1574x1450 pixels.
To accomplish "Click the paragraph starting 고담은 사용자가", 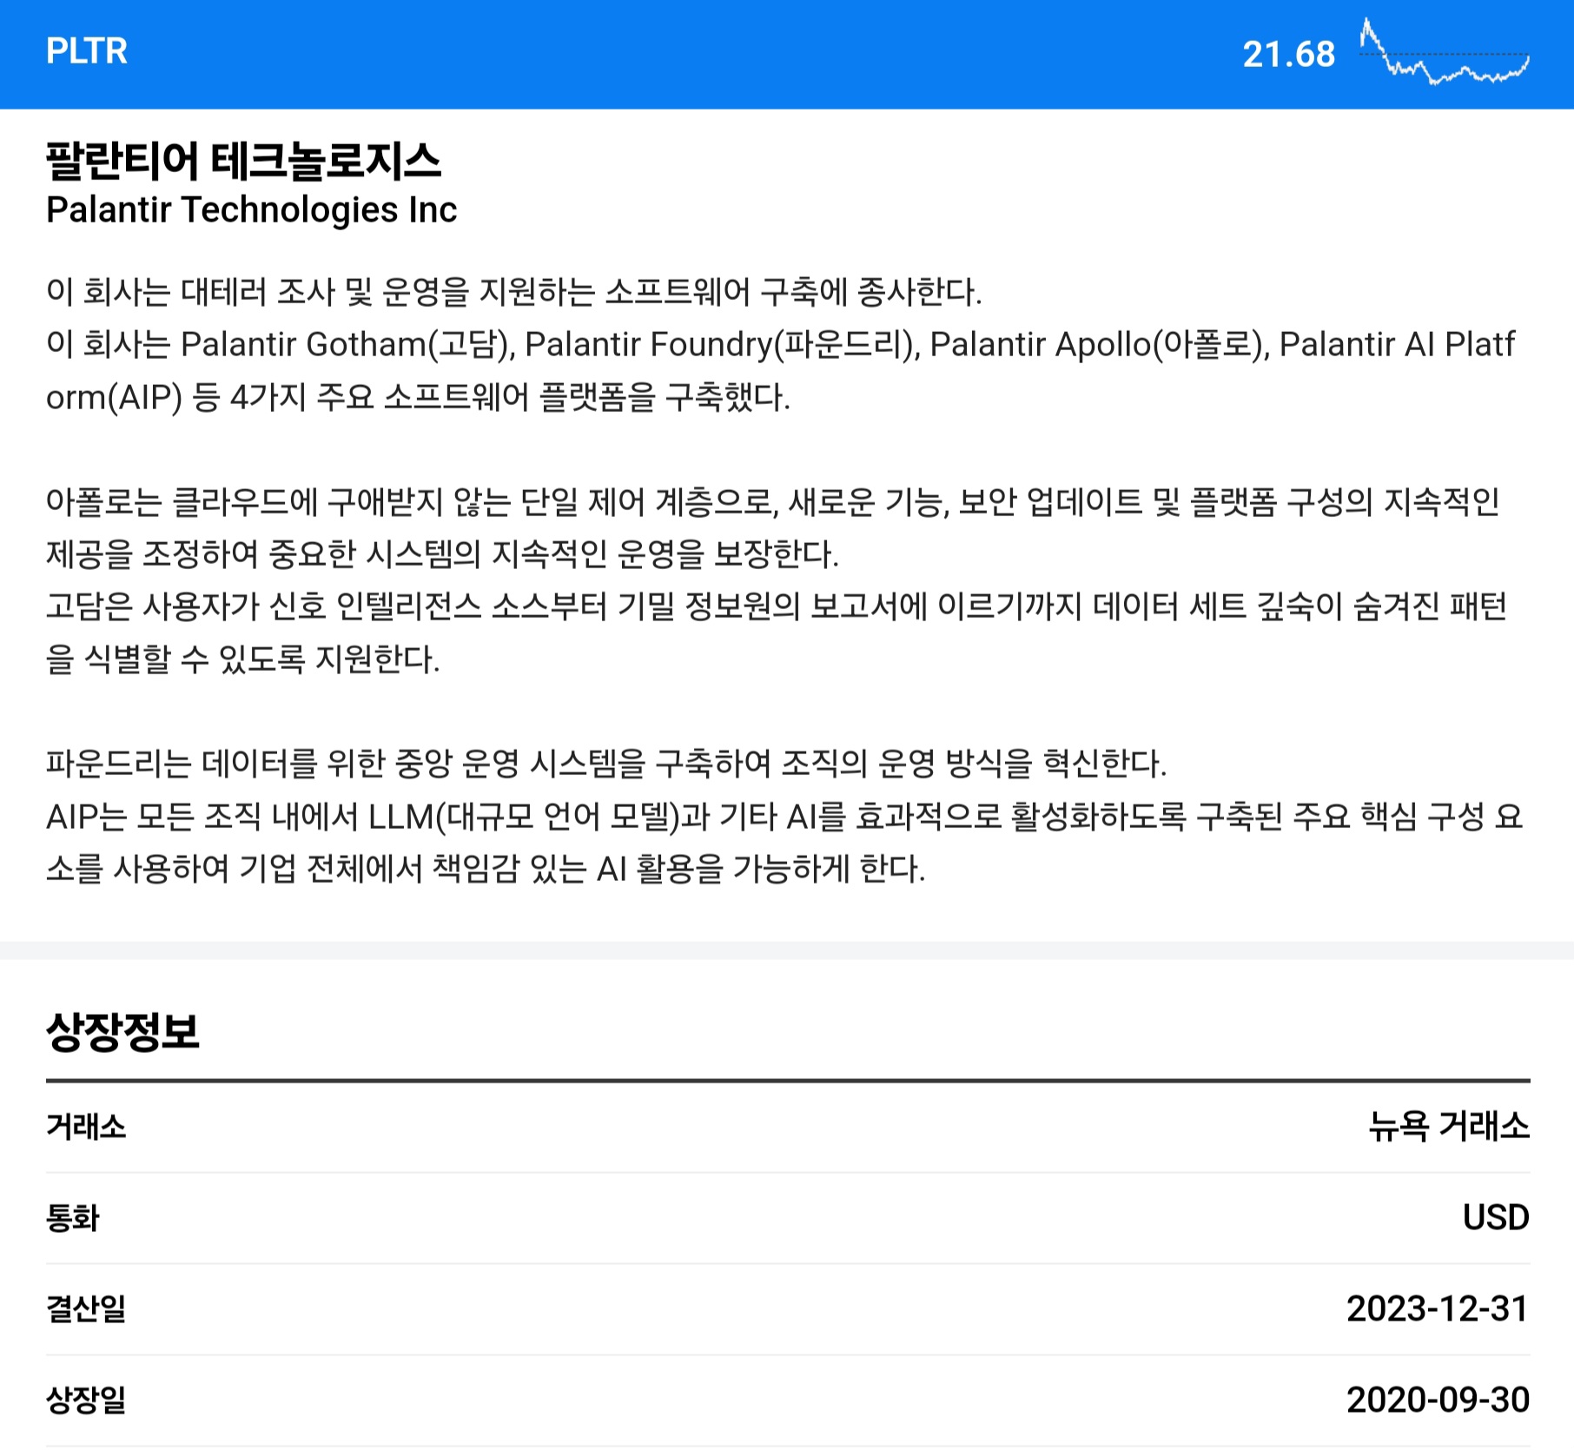I will [777, 632].
